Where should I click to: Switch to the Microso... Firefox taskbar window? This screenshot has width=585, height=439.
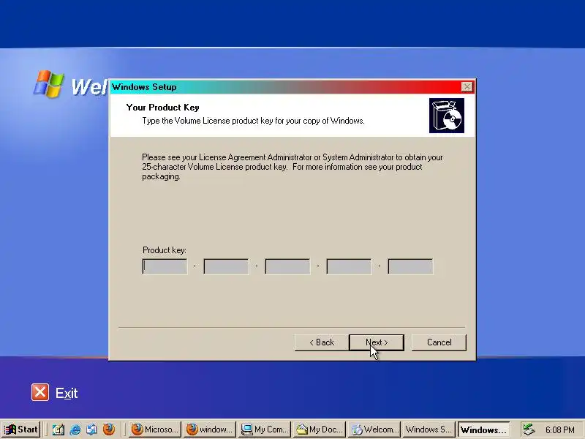click(155, 429)
